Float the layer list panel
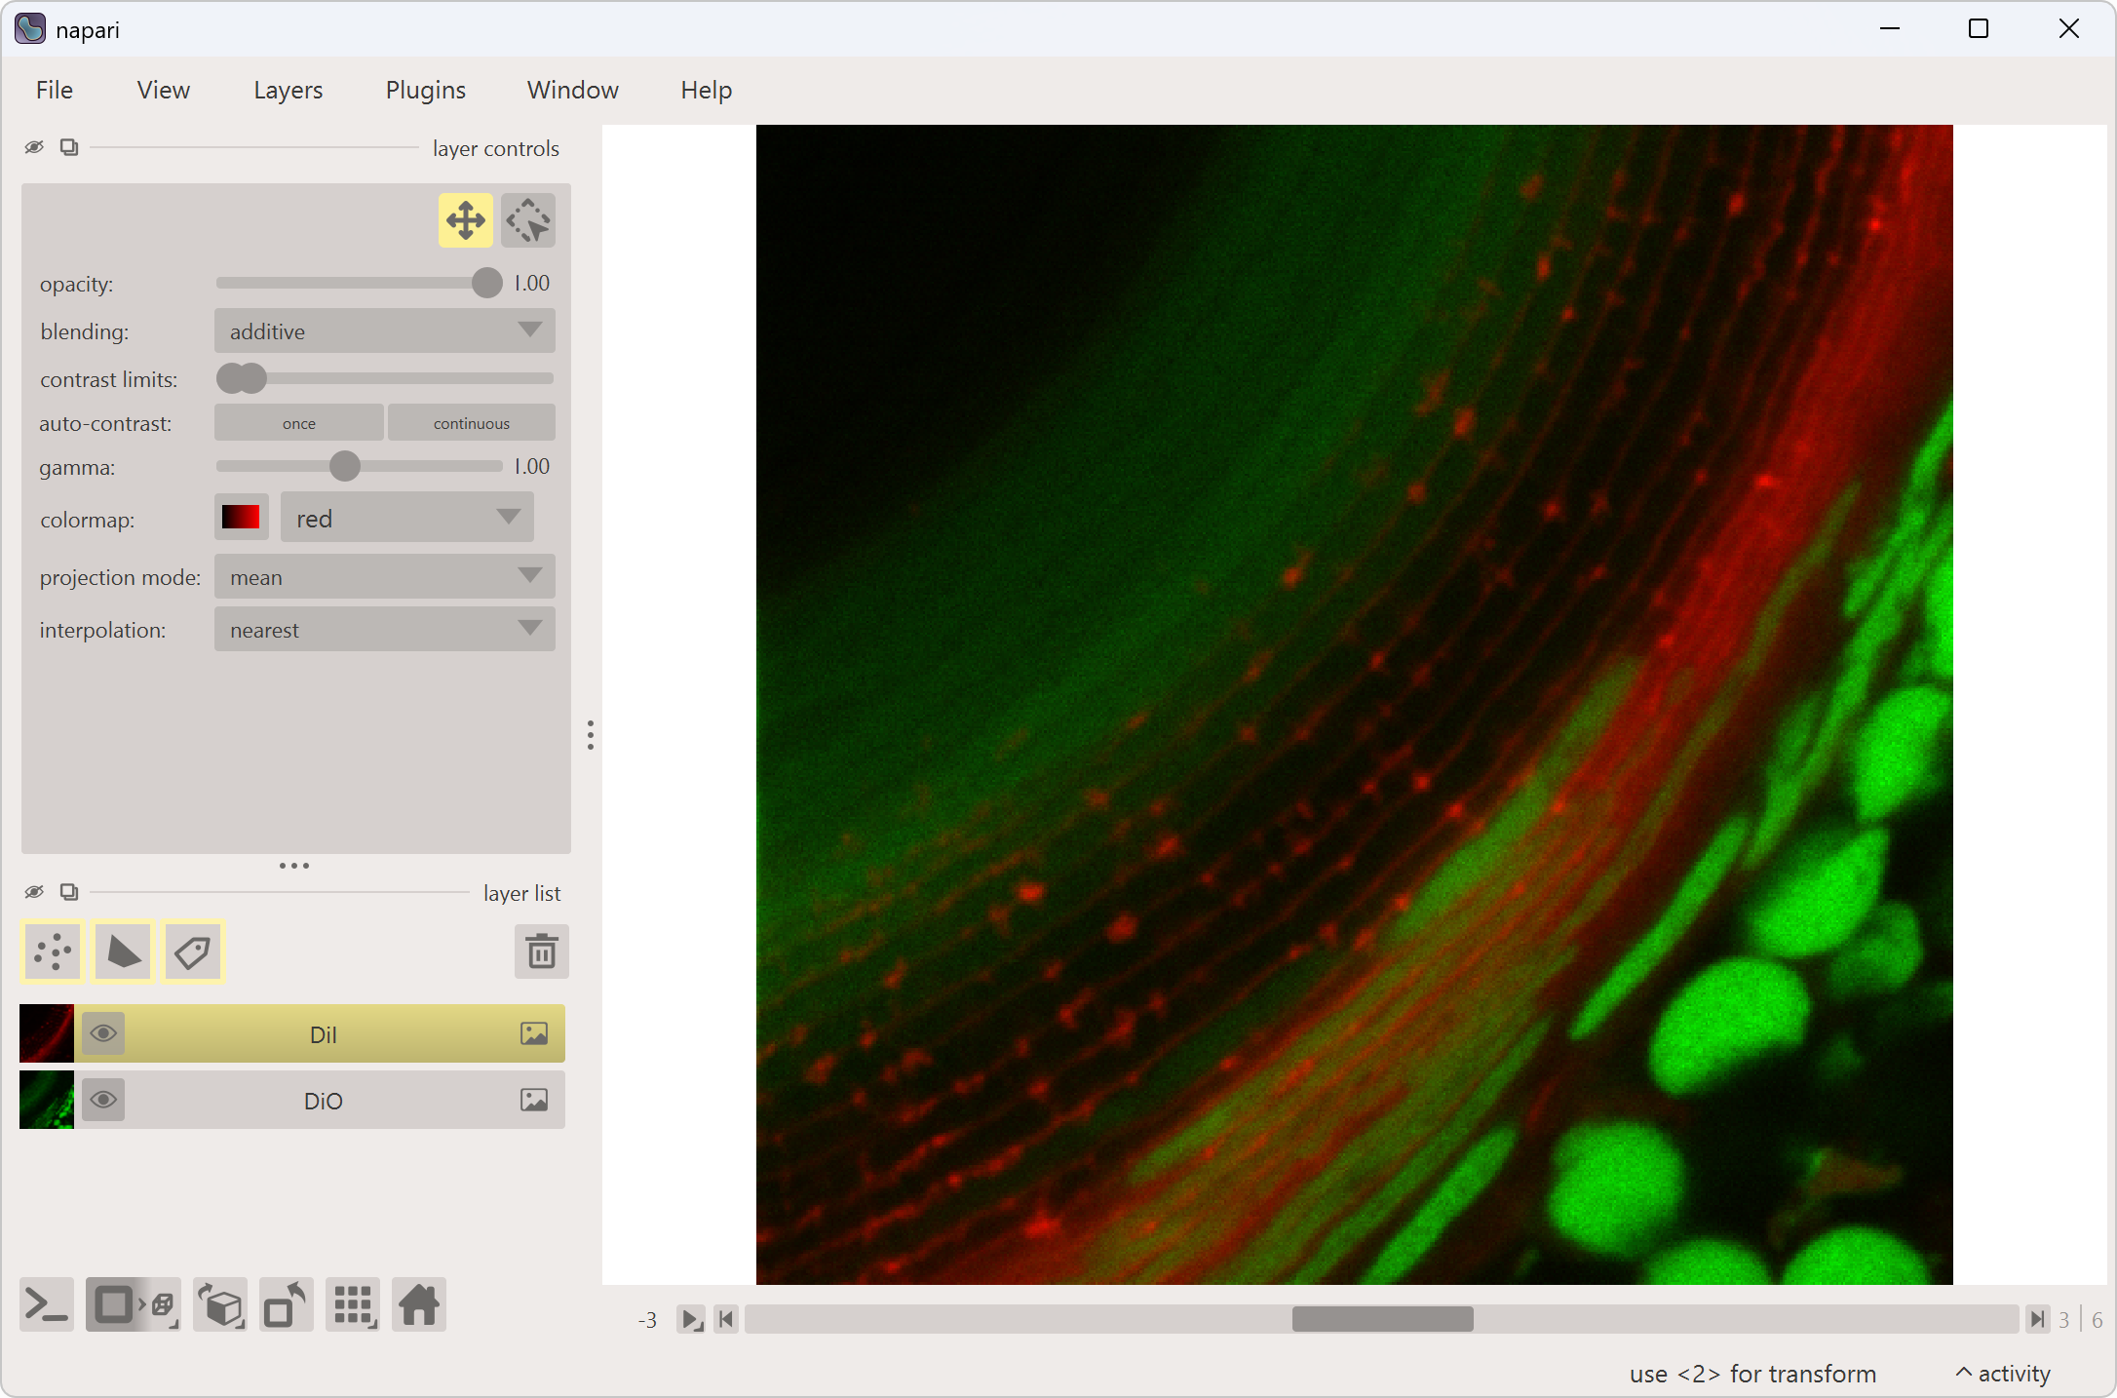Viewport: 2117px width, 1398px height. click(69, 892)
